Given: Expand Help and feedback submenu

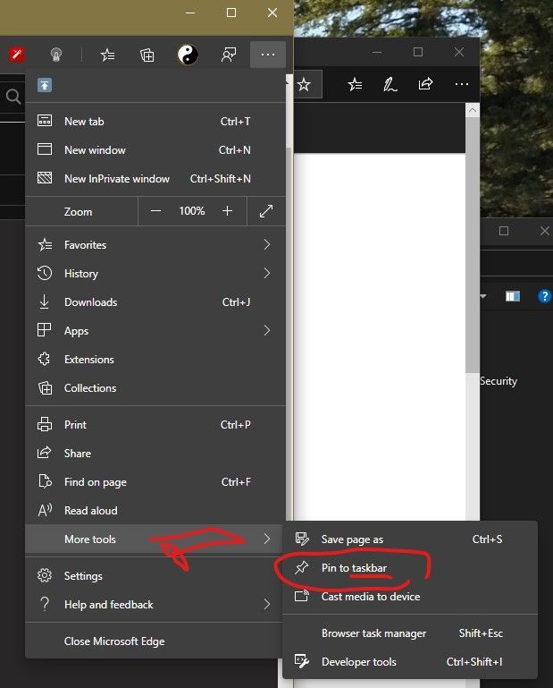Looking at the screenshot, I should click(x=154, y=604).
